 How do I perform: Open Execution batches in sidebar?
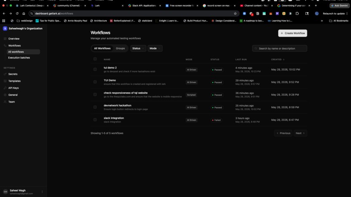coord(19,58)
